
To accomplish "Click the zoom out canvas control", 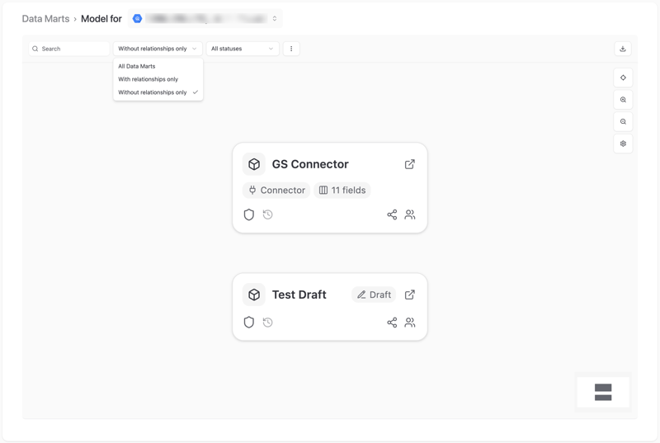I will [623, 121].
